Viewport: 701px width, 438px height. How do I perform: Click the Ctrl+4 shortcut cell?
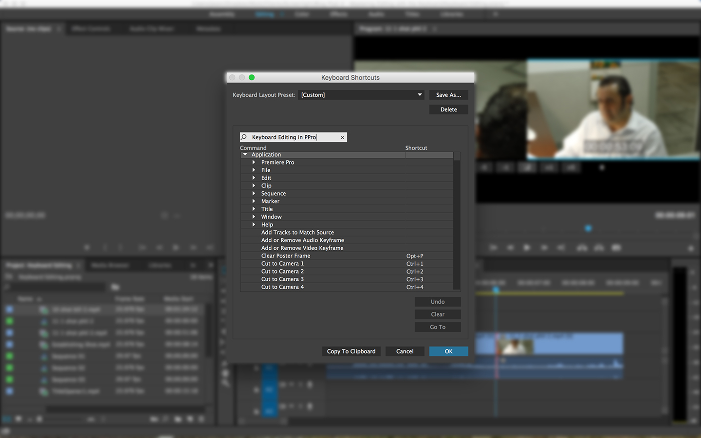[x=415, y=287]
